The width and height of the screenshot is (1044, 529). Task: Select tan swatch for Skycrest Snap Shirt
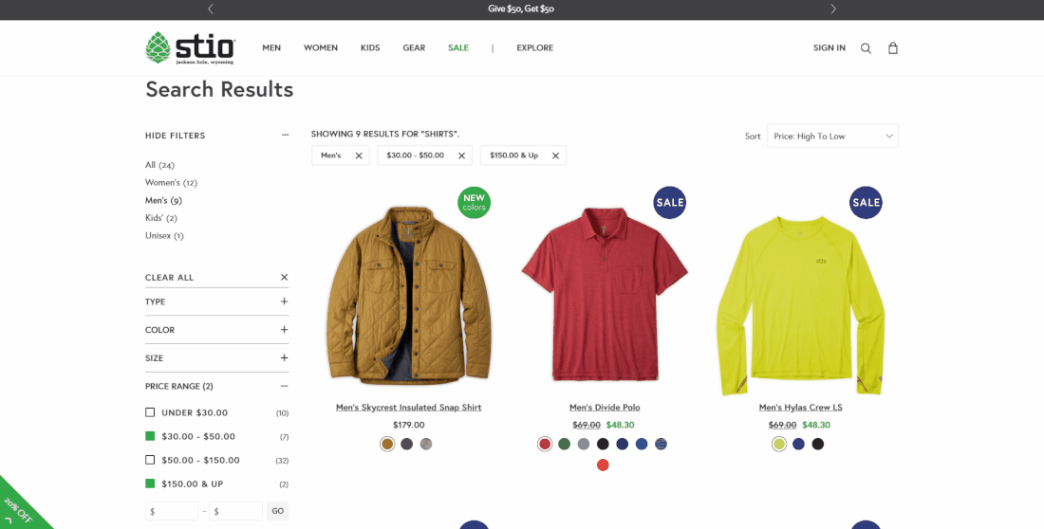(387, 444)
